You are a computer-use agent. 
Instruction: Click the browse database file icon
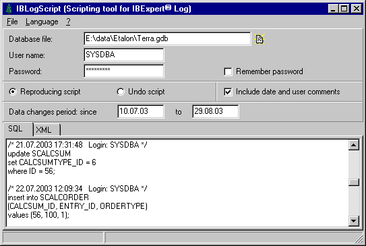pyautogui.click(x=260, y=39)
